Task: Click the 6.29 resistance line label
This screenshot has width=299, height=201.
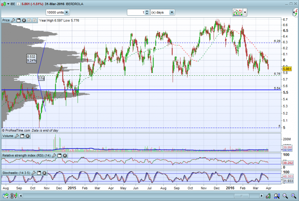Action: [x=277, y=41]
